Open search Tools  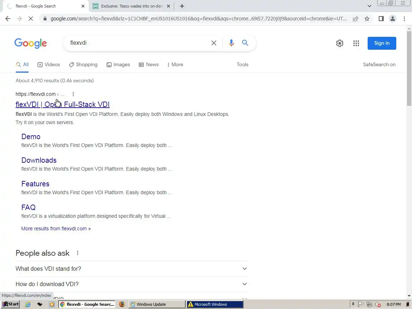tap(242, 65)
